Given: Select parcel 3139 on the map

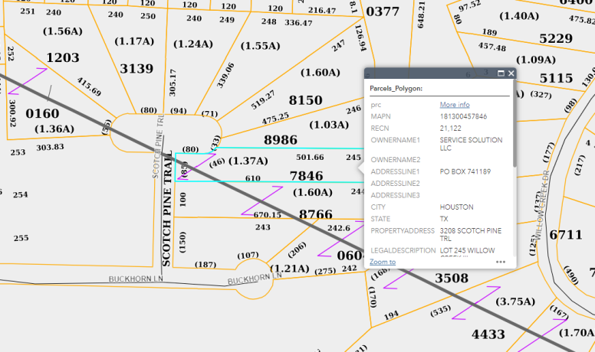Looking at the screenshot, I should [137, 69].
